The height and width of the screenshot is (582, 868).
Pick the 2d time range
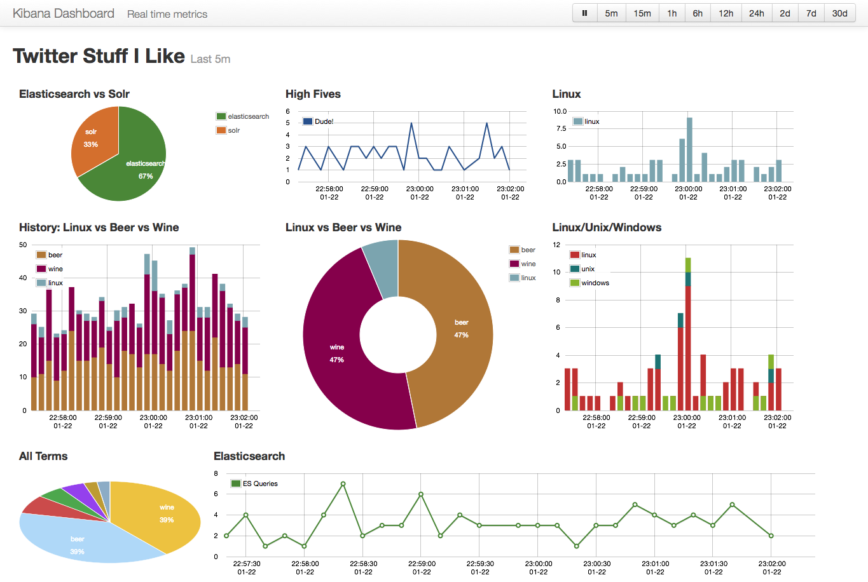785,13
